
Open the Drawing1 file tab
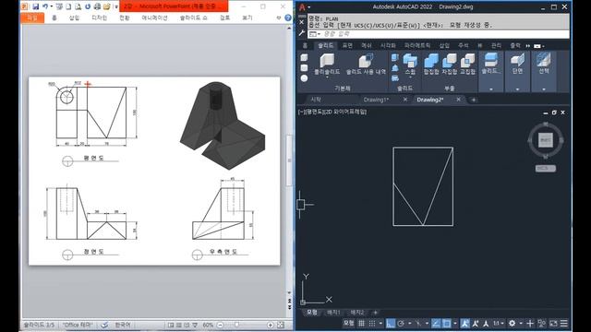tap(376, 100)
